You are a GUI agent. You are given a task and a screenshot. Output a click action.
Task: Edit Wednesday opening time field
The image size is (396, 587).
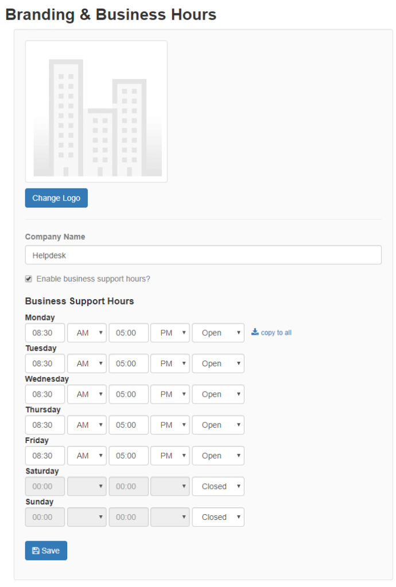tap(45, 394)
